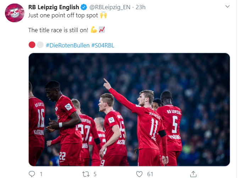Retweet this RB Leipzig post
The image size is (238, 178).
[x=86, y=174]
